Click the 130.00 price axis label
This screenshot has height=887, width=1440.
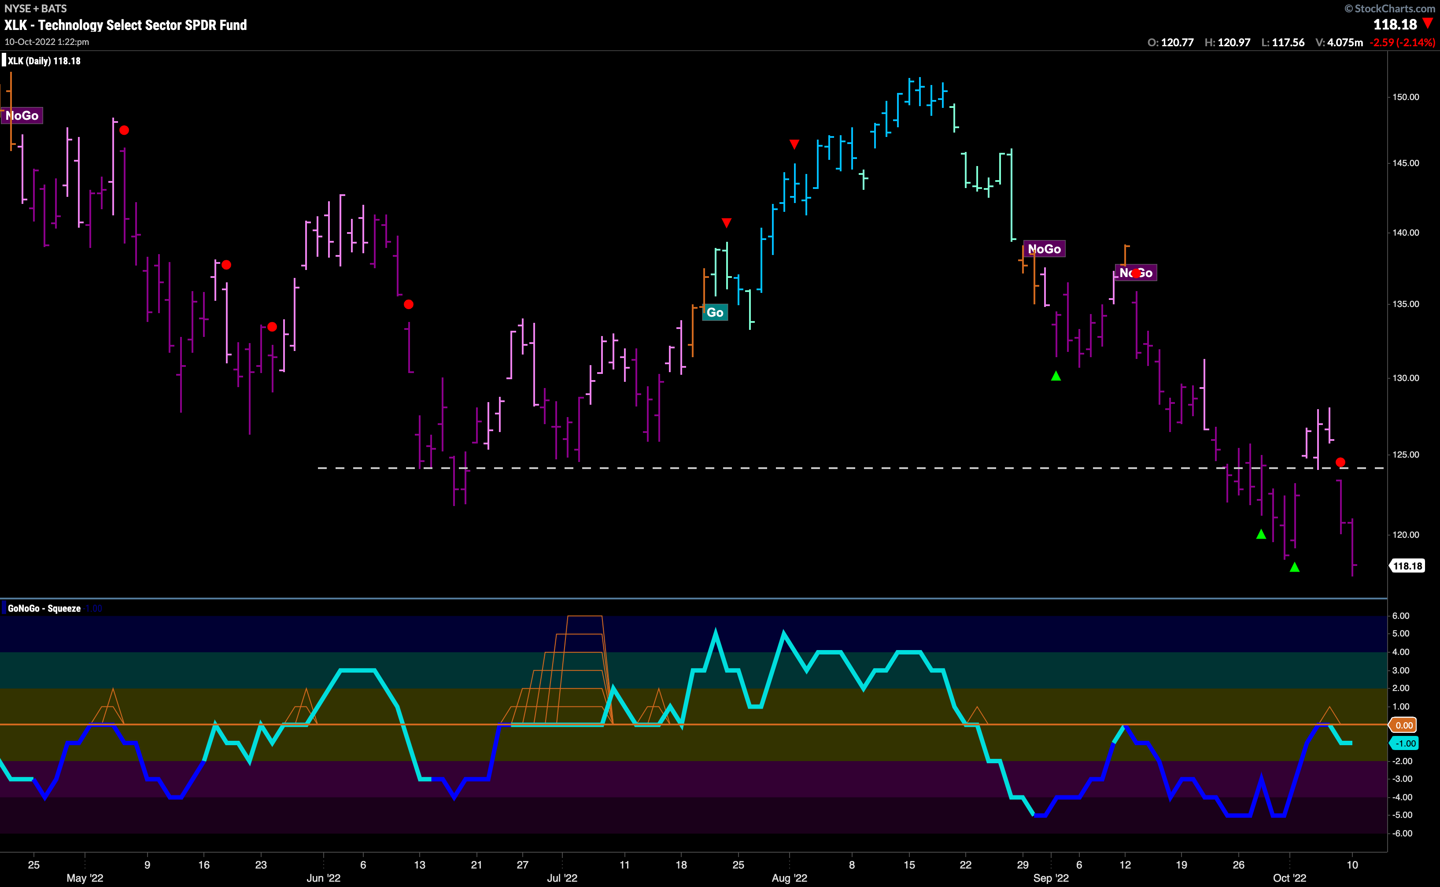point(1406,378)
